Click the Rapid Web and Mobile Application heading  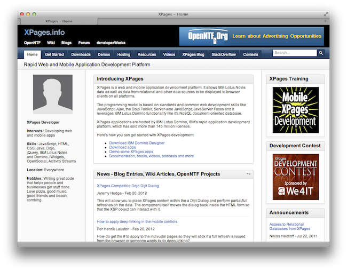[86, 65]
